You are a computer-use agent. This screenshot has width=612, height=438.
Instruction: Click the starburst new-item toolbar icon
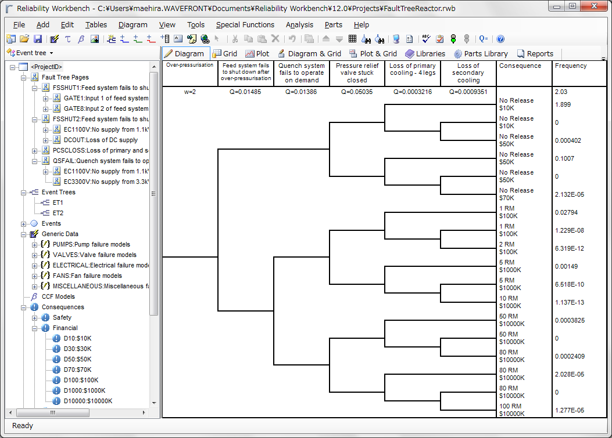pyautogui.click(x=111, y=38)
